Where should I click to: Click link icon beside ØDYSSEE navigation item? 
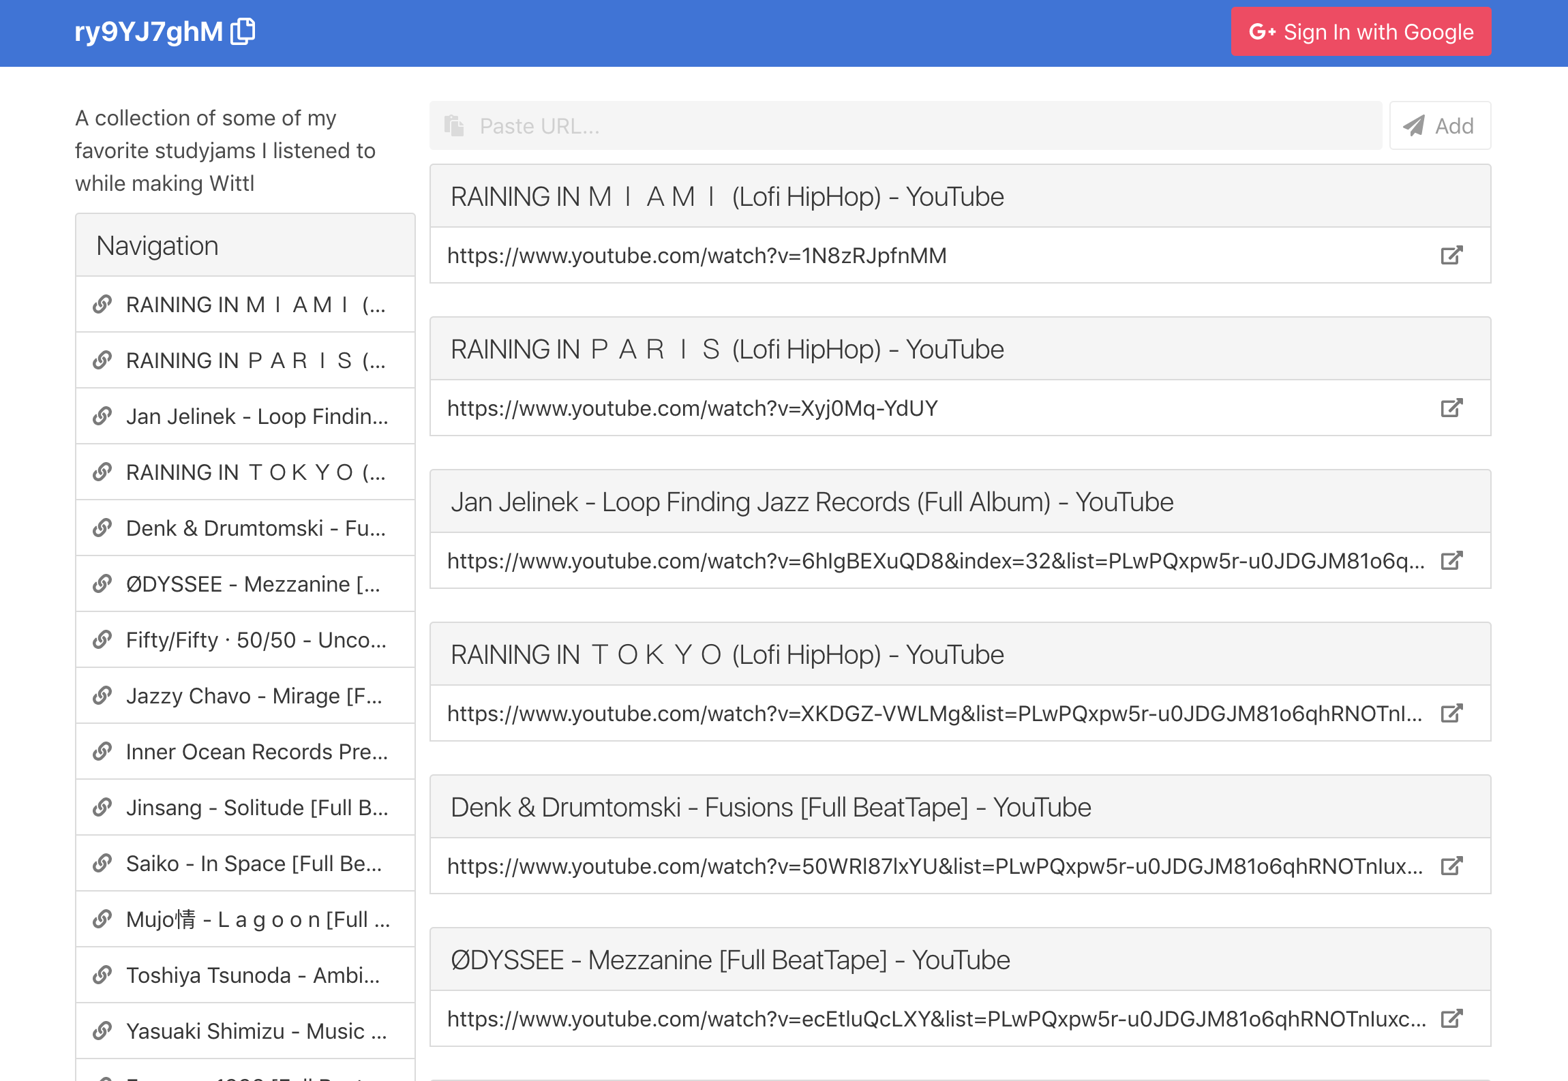point(102,583)
